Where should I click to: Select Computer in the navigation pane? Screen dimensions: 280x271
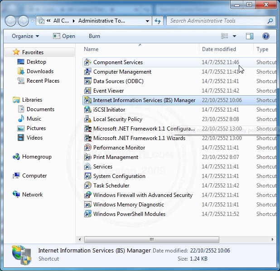coord(34,176)
